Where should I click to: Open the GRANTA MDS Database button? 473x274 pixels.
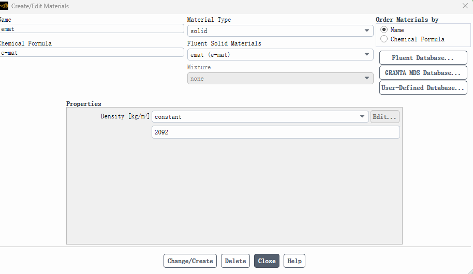tap(423, 73)
